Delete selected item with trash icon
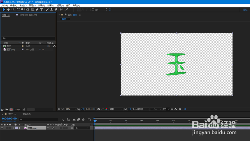 24,109
